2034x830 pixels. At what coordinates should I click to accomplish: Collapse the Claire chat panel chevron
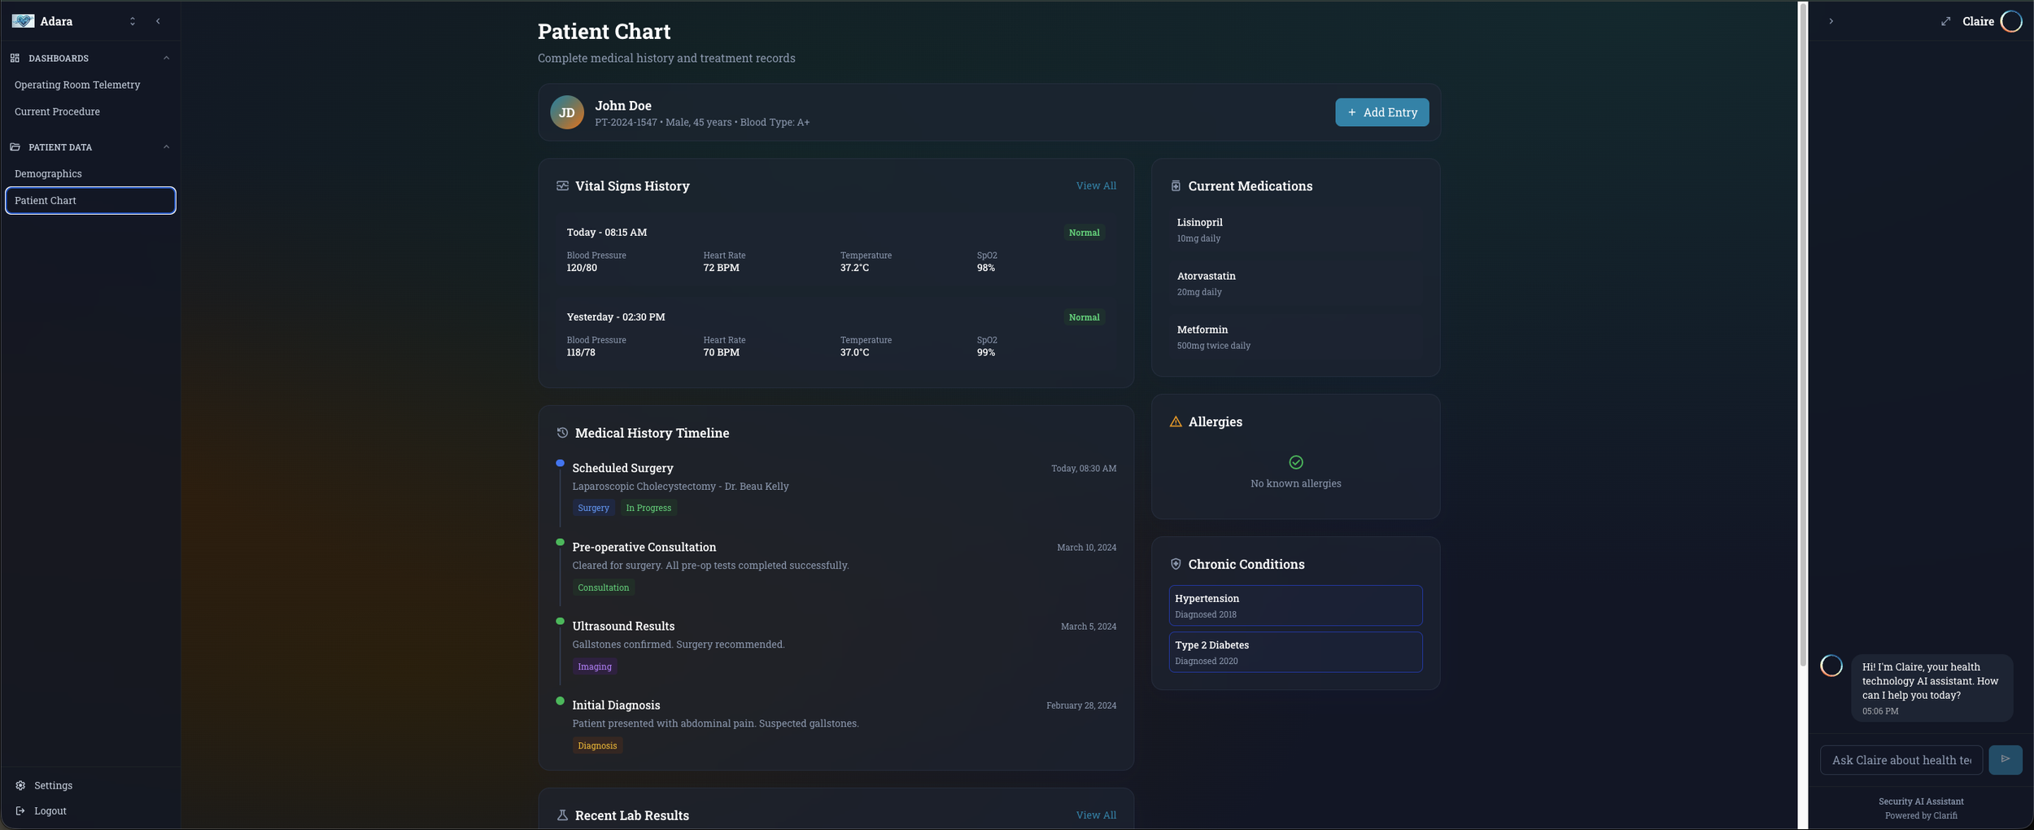(x=1831, y=21)
